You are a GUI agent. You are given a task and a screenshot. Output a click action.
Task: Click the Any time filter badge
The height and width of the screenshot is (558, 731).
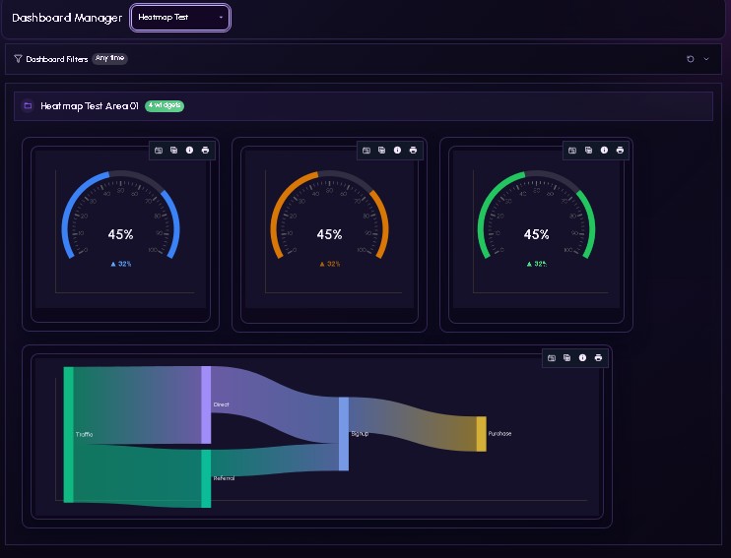109,59
